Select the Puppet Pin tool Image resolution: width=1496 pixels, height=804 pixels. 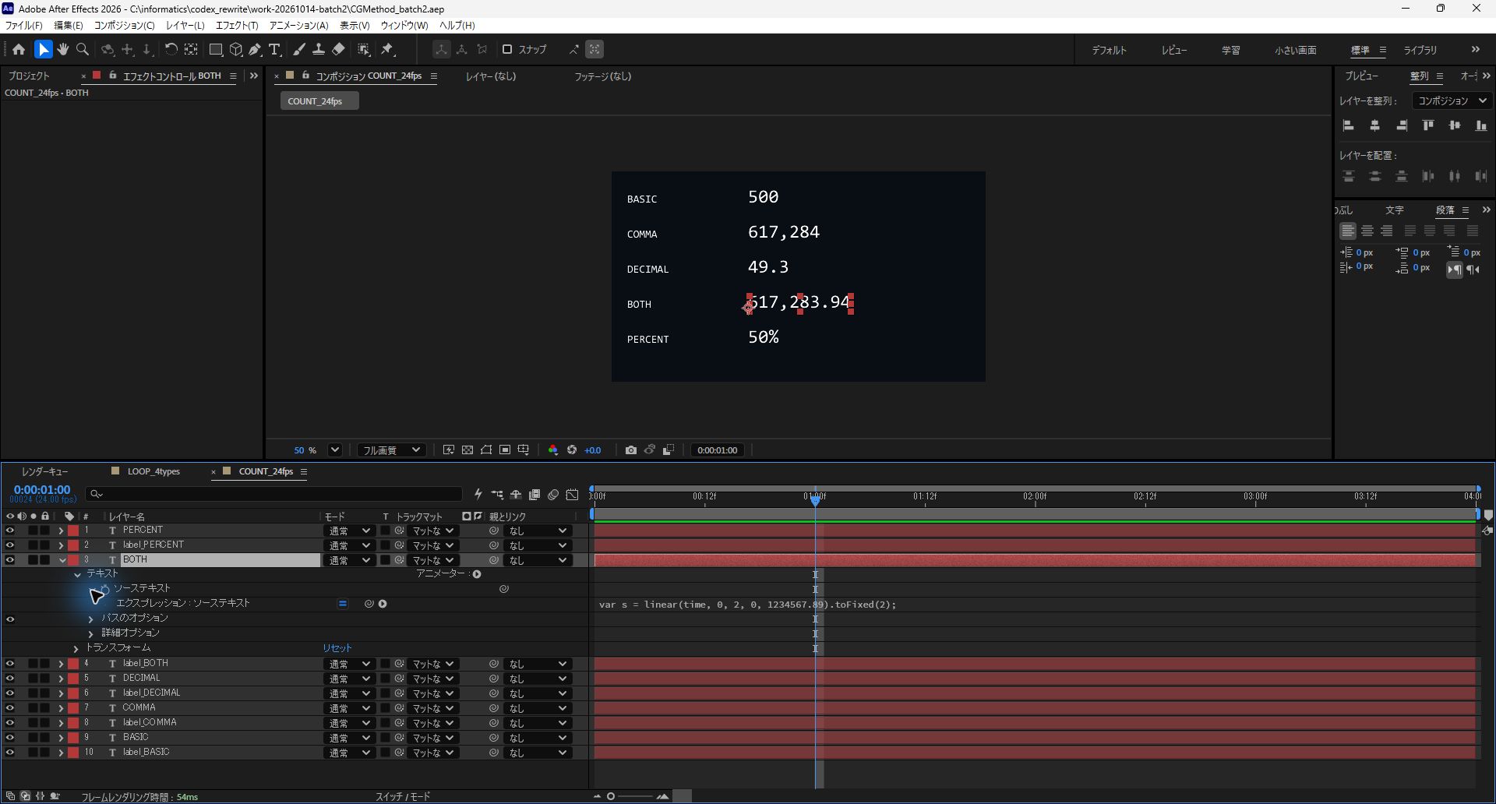387,49
